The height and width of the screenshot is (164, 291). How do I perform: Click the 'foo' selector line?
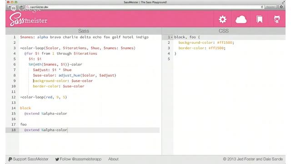(x=23, y=124)
